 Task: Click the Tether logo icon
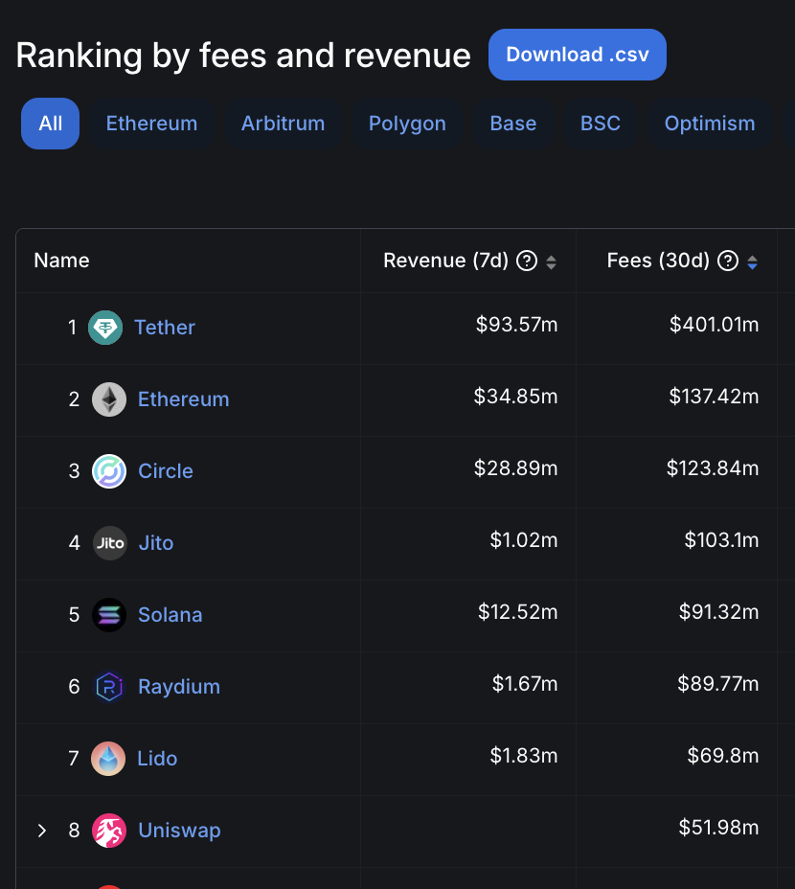tap(105, 328)
